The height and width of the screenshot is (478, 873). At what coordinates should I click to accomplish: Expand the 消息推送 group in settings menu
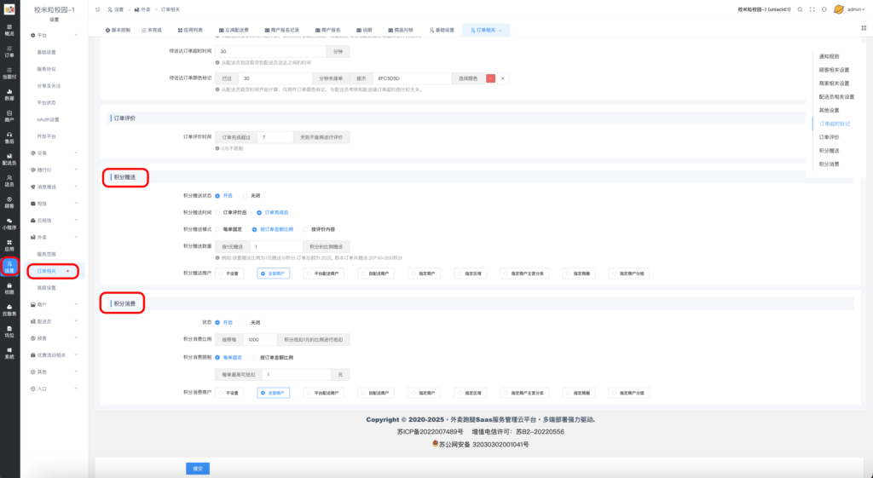(54, 187)
